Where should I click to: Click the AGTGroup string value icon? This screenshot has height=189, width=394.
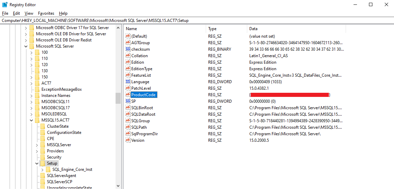128,43
